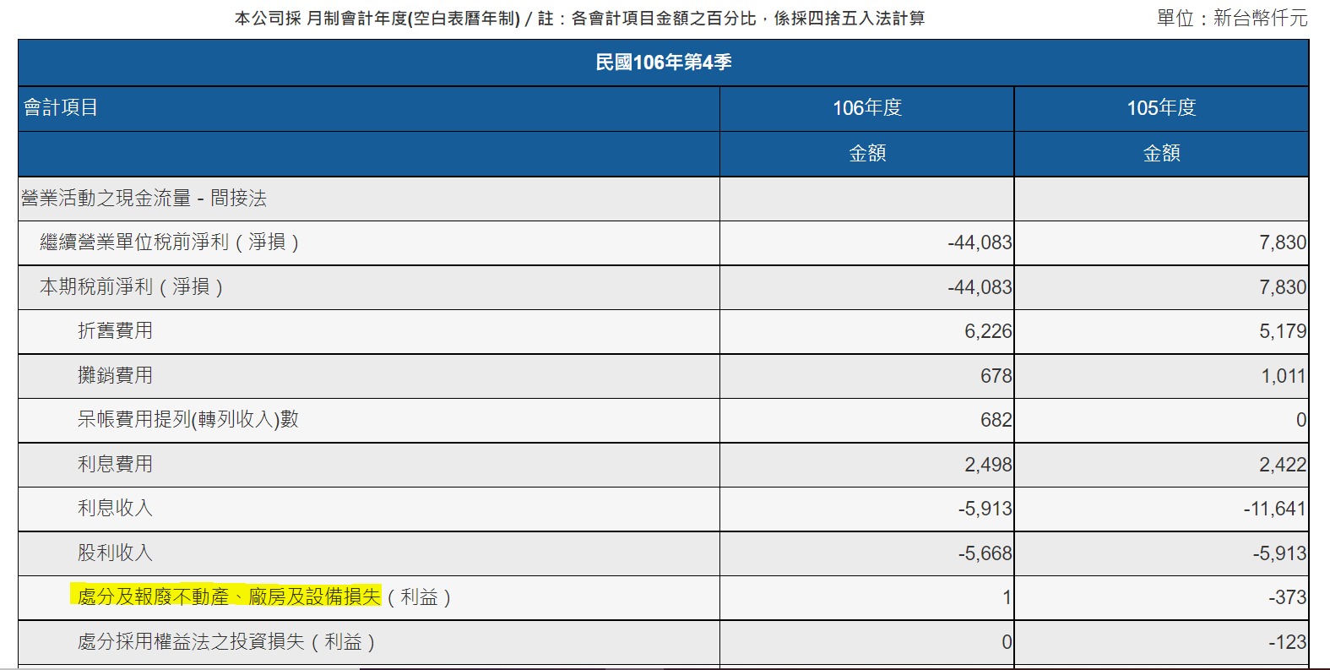The height and width of the screenshot is (670, 1330).
Task: Select the 繼續營業單位稅前淨利（淨損）row label
Action: tap(170, 242)
